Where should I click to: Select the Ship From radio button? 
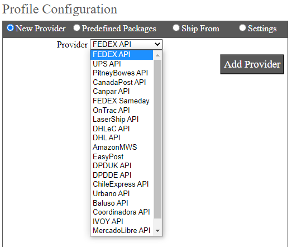click(176, 28)
